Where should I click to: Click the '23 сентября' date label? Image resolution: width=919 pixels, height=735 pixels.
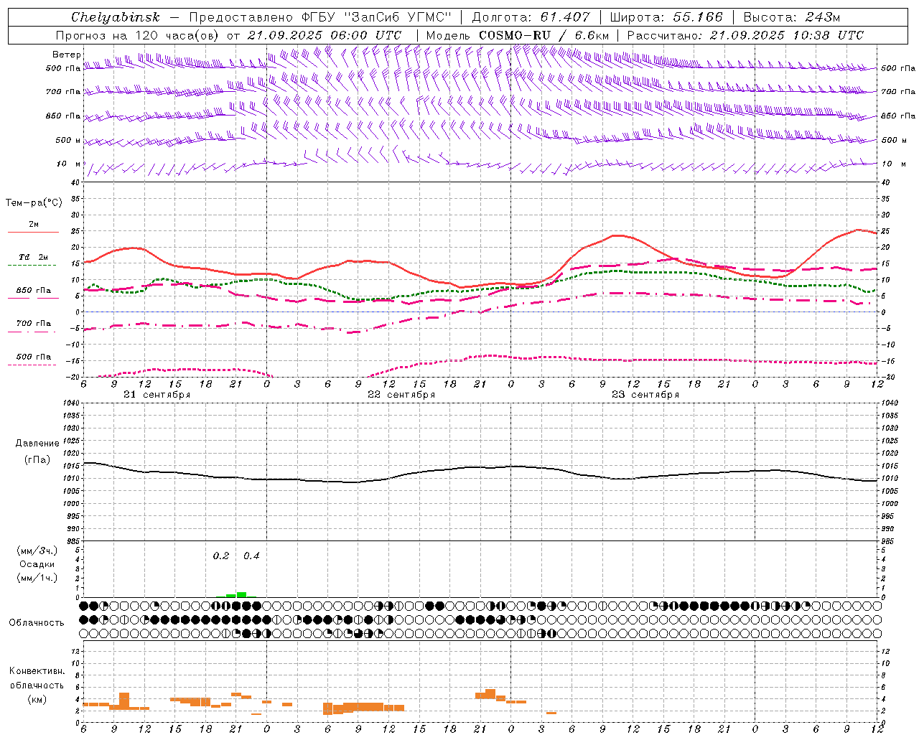pyautogui.click(x=645, y=395)
